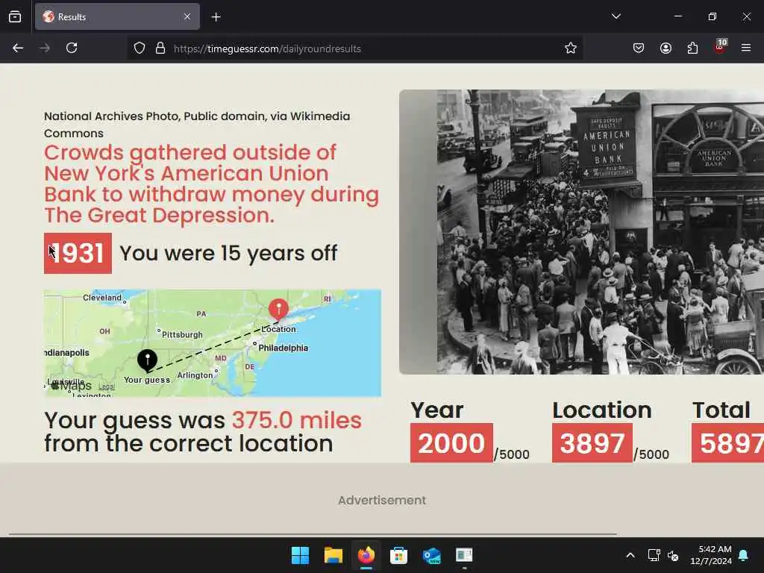
Task: Open the news-style app on taskbar
Action: tap(464, 555)
